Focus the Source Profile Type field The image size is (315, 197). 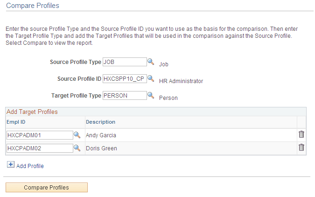125,62
